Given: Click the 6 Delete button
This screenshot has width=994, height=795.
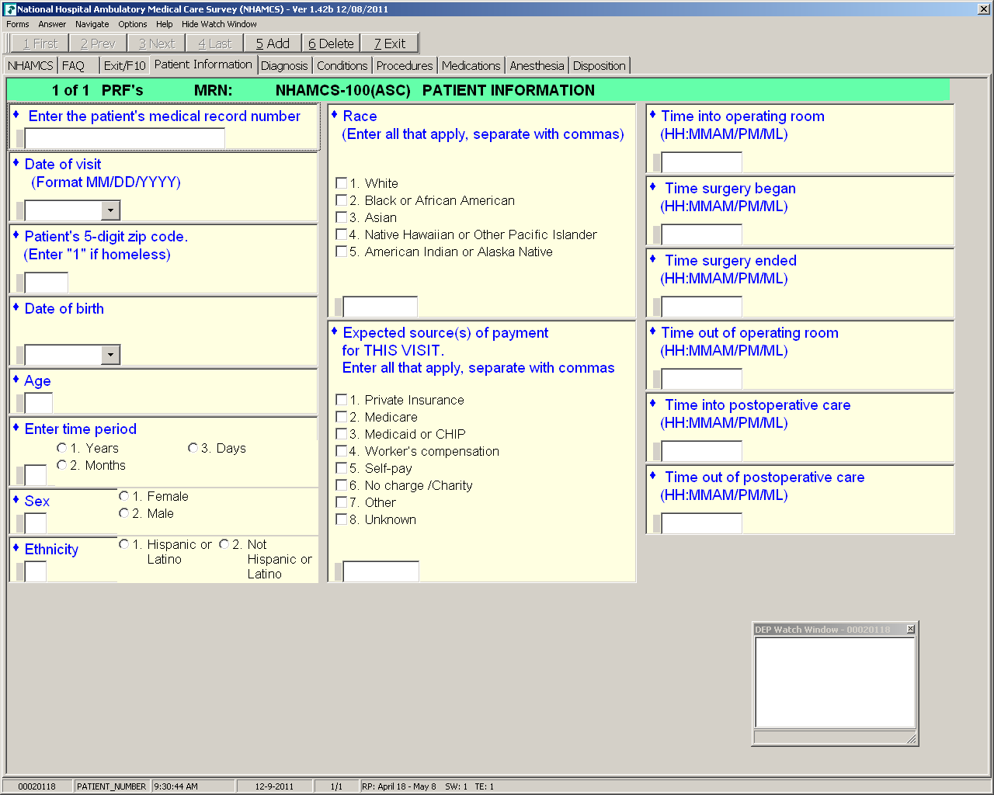Looking at the screenshot, I should coord(331,43).
